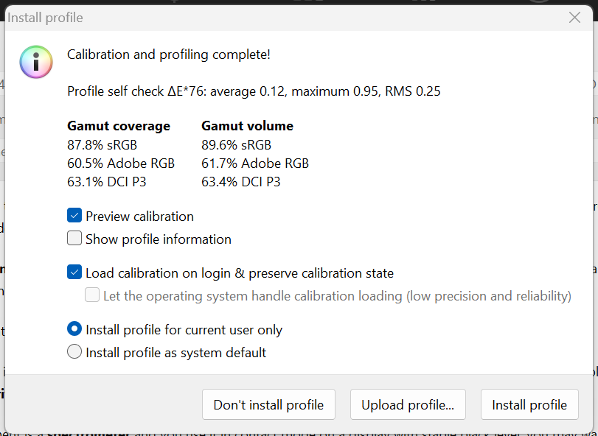
Task: Check Let the operating system handle calibration loading
Action: coord(92,295)
